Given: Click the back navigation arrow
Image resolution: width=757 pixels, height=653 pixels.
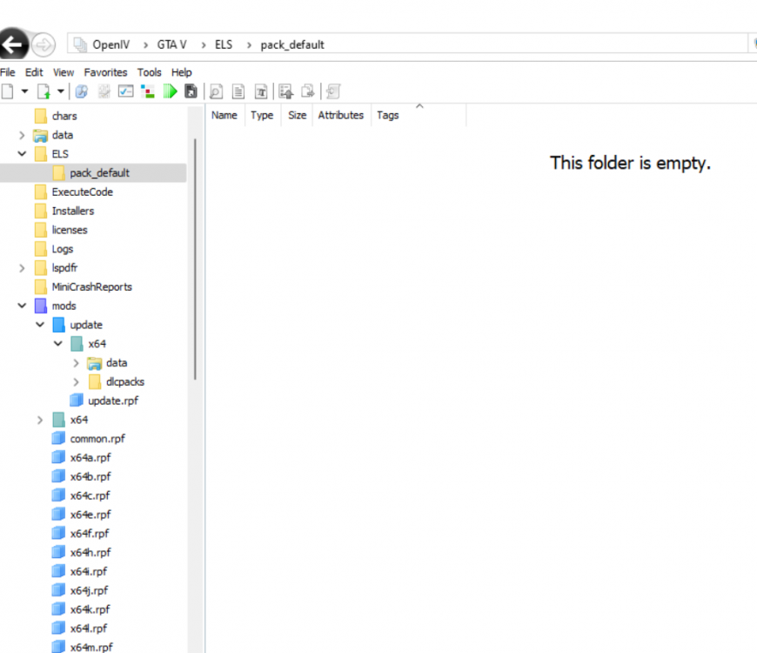Looking at the screenshot, I should tap(13, 44).
